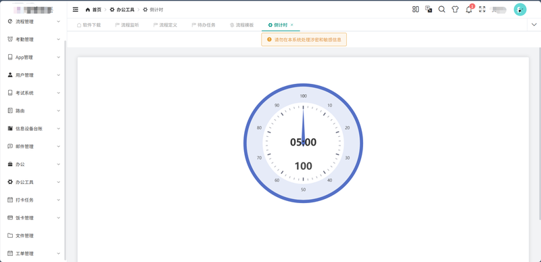
Task: Click the page vertical scrollbar
Action: tap(540, 133)
